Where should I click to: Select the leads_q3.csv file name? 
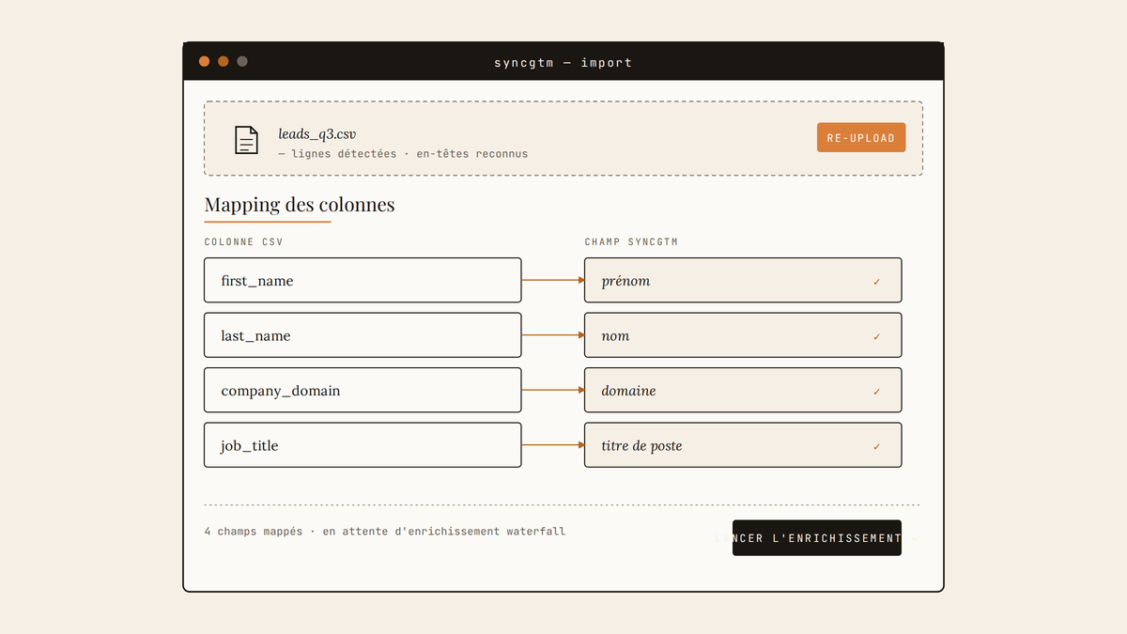(x=316, y=133)
